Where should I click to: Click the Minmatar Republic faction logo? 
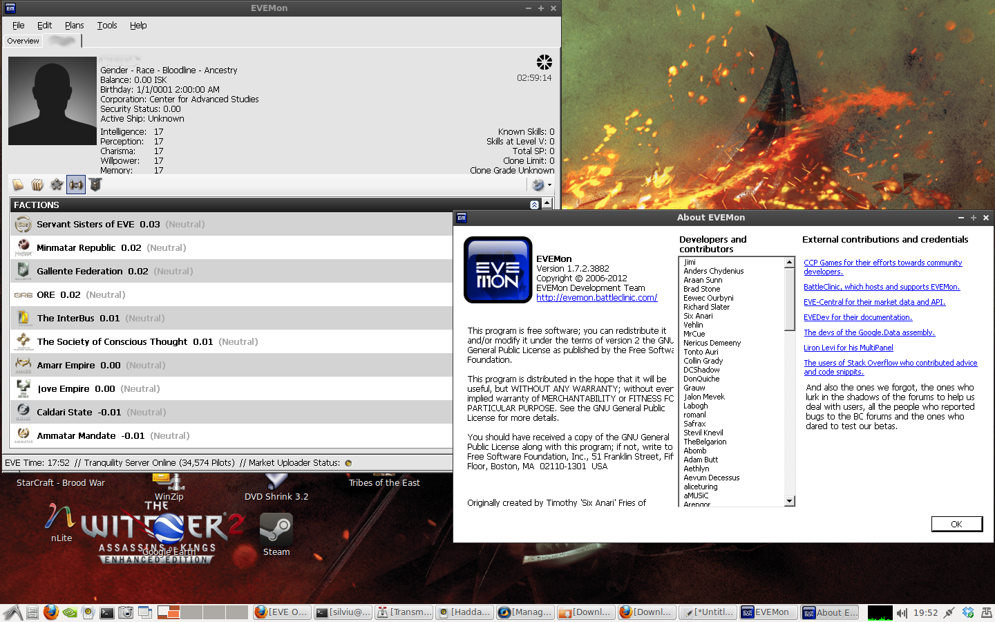pos(23,247)
